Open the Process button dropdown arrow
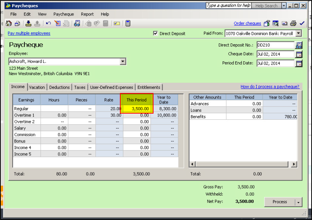 (x=299, y=202)
